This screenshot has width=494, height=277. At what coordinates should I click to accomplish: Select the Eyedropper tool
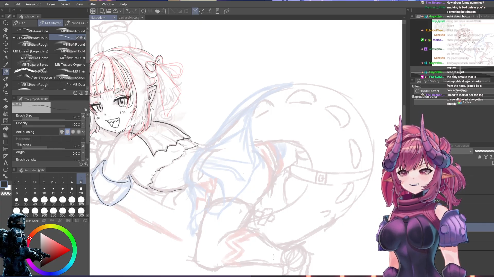[x=5, y=65]
